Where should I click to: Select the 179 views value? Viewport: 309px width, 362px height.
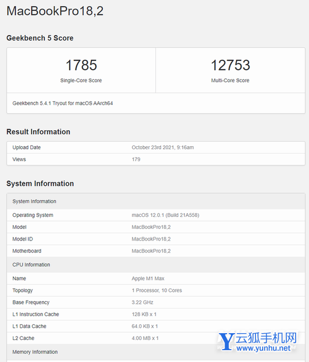136,159
